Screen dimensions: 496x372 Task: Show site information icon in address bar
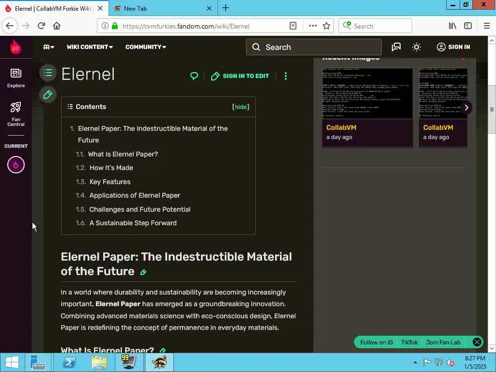pyautogui.click(x=105, y=26)
